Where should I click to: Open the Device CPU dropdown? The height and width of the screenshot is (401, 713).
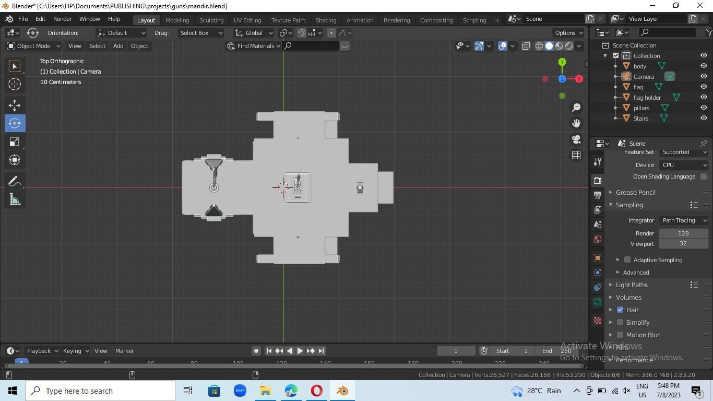(684, 164)
